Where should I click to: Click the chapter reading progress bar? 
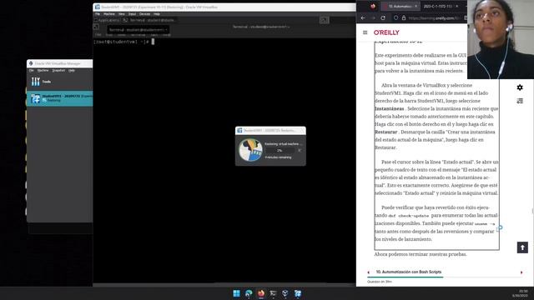click(445, 277)
